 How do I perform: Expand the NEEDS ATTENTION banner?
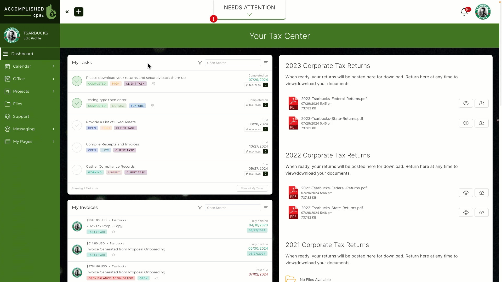coord(250,14)
